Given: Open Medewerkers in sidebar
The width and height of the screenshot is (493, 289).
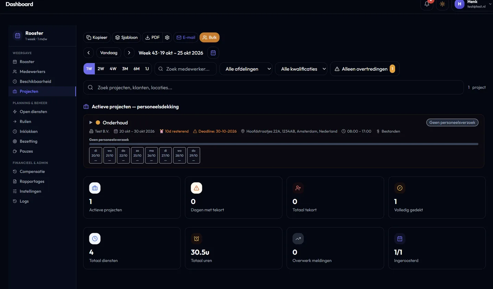Looking at the screenshot, I should 42,72.
